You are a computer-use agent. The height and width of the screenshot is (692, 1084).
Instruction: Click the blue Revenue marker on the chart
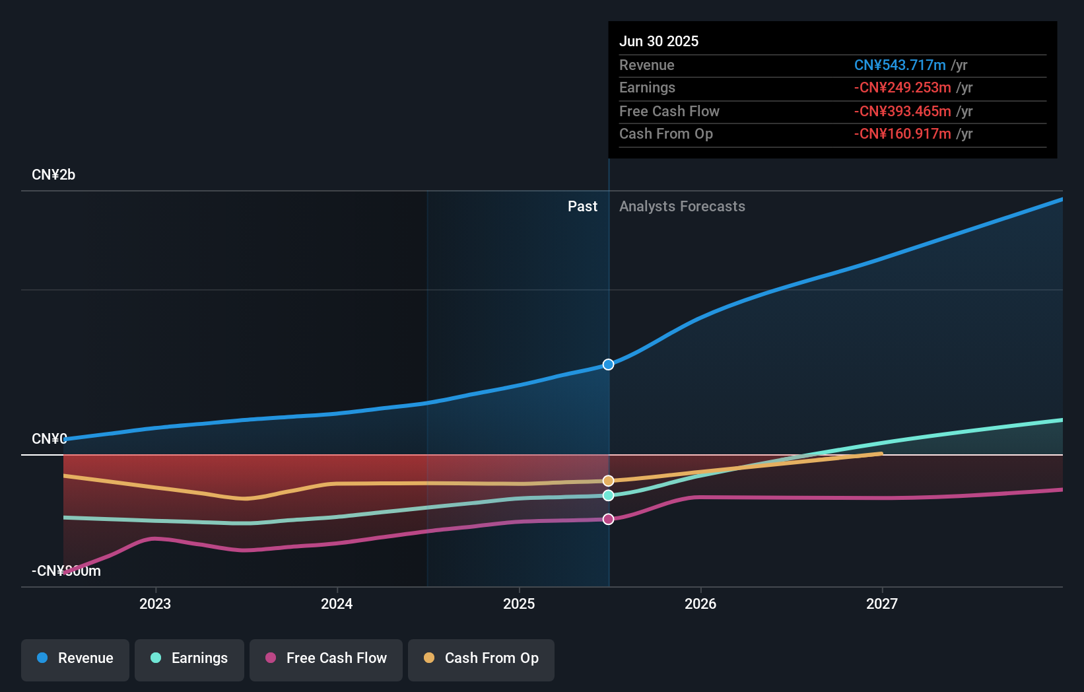(608, 364)
